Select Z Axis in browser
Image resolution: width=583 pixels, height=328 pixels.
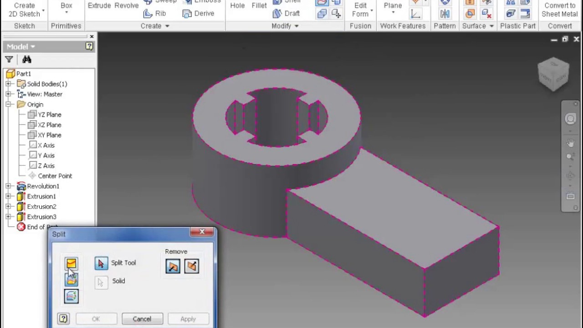(41, 166)
